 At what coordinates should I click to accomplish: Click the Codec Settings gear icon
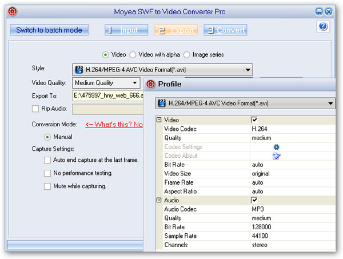[276, 147]
